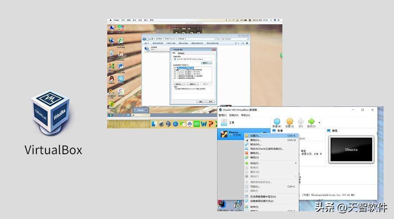This screenshot has width=394, height=219.
Task: Uncheck the first highlighted item in network components list
Action: [x=175, y=67]
